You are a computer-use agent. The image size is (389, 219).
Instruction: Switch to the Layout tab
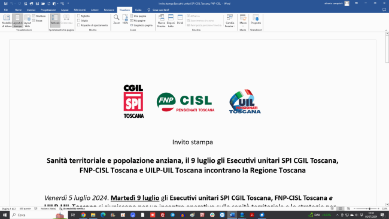point(65,10)
